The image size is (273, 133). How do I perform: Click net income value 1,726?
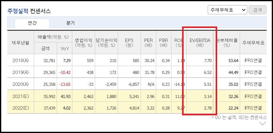coord(111,108)
